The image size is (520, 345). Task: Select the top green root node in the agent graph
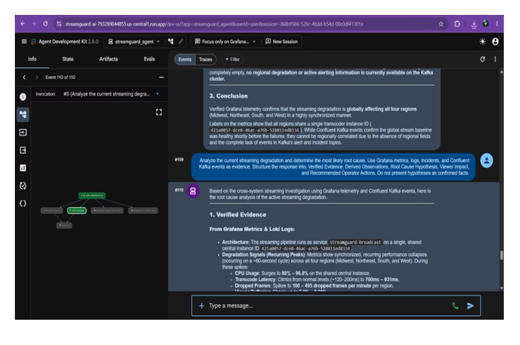click(92, 195)
